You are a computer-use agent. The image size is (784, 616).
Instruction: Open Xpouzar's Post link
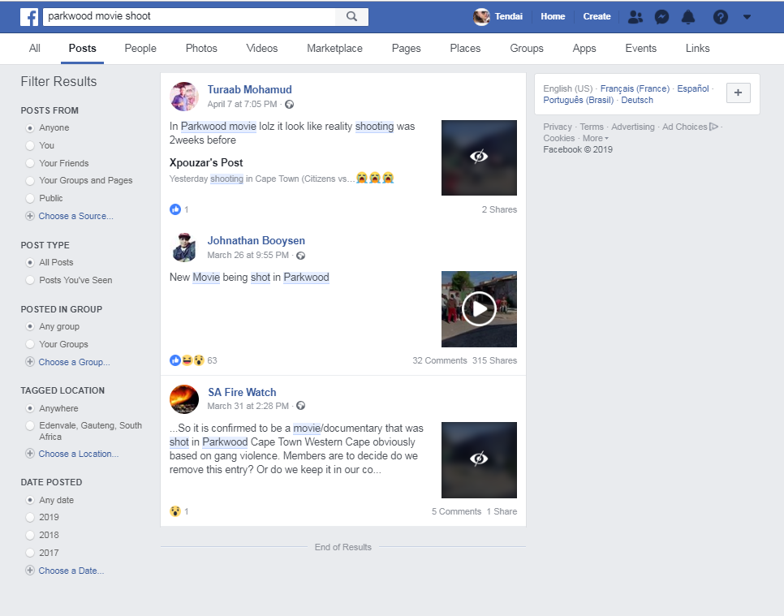click(206, 162)
